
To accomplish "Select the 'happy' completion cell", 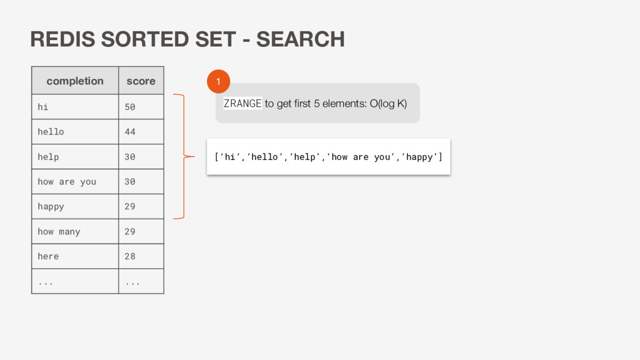I will click(75, 206).
